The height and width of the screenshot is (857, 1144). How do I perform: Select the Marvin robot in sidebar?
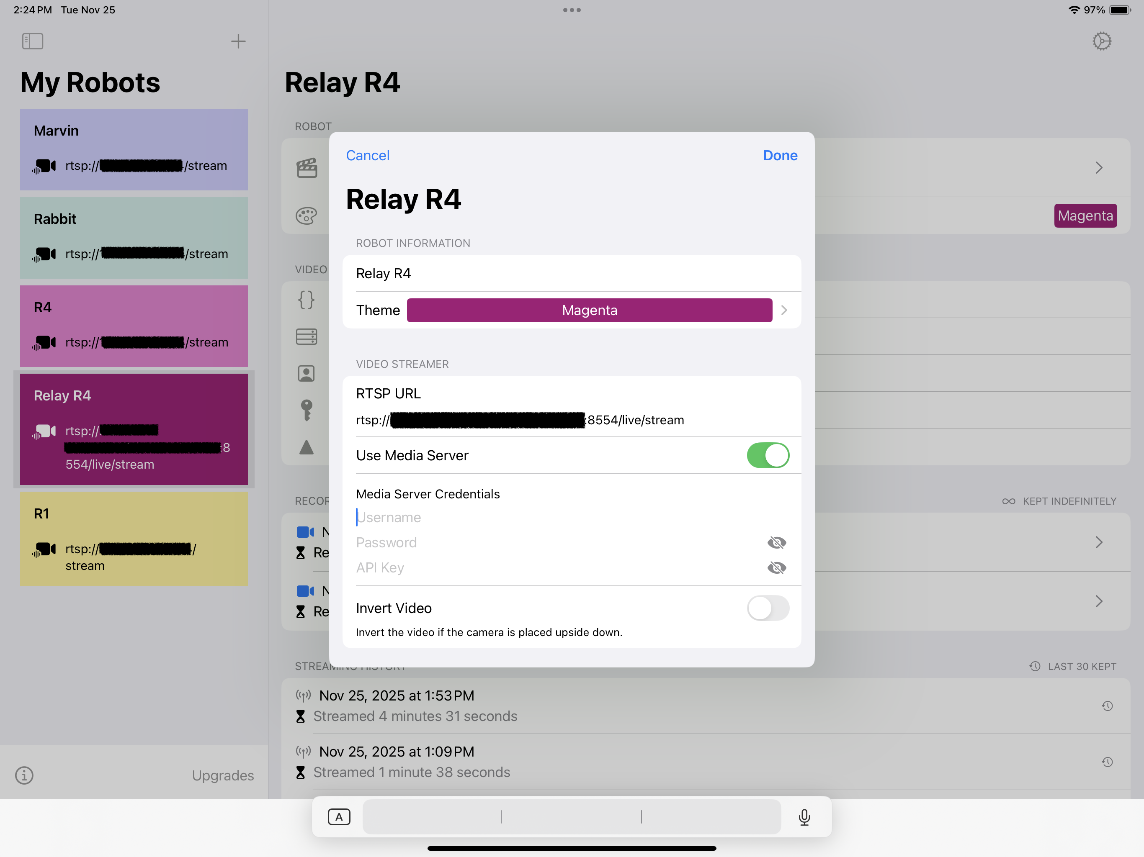(134, 149)
